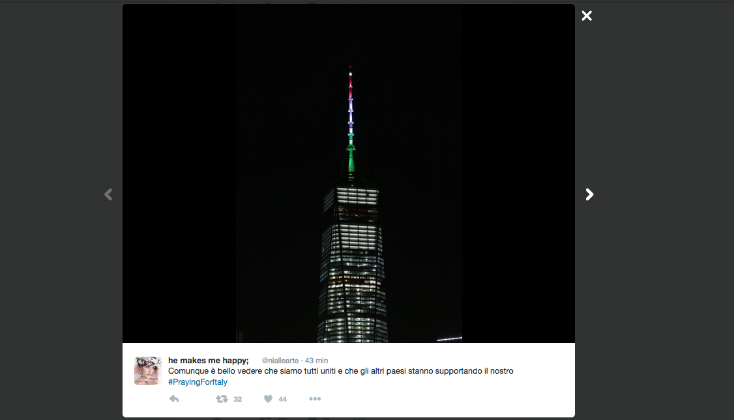Viewport: 734px width, 420px height.
Task: Click the tricolor illuminated spire in the photo
Action: tap(351, 122)
